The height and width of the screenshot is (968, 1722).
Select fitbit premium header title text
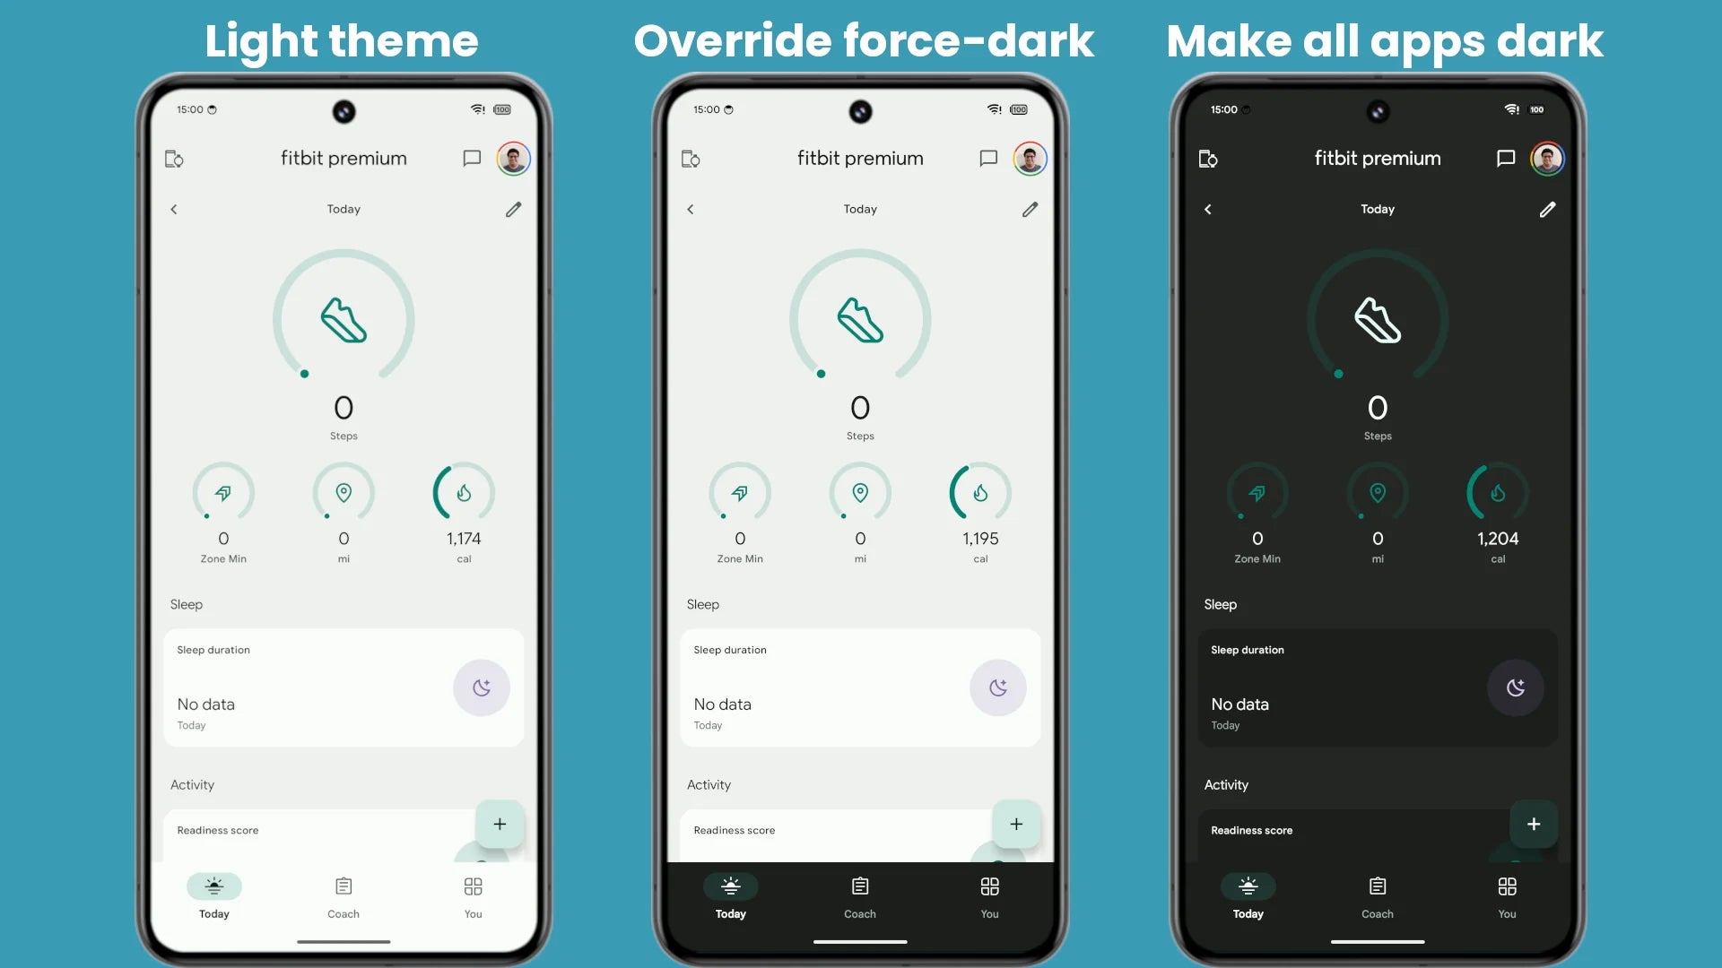343,157
